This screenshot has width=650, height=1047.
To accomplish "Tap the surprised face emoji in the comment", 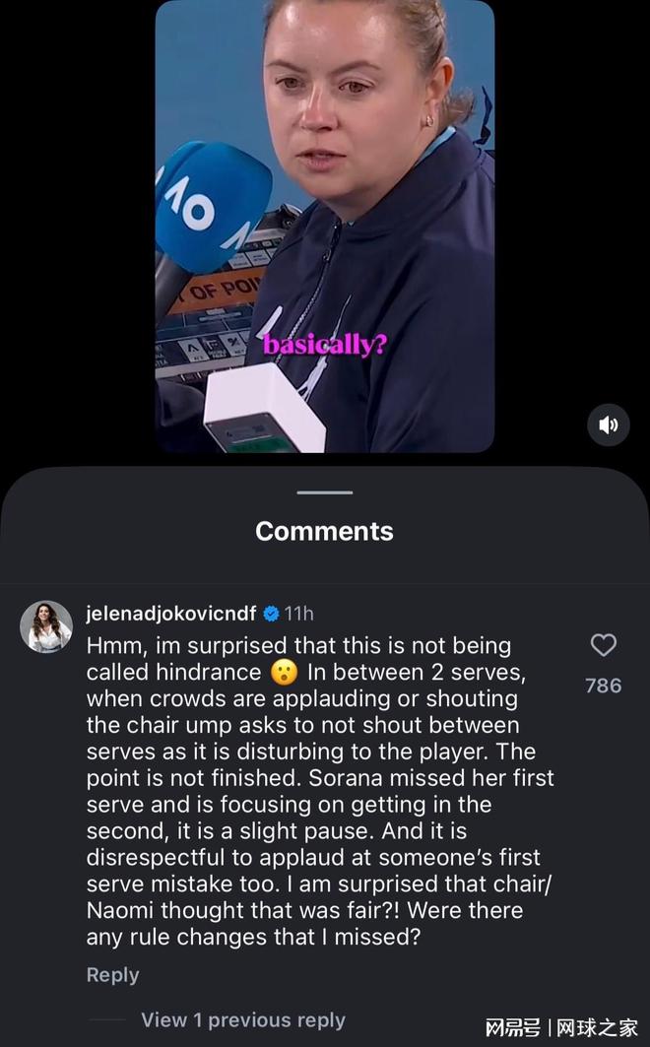I will pos(285,673).
